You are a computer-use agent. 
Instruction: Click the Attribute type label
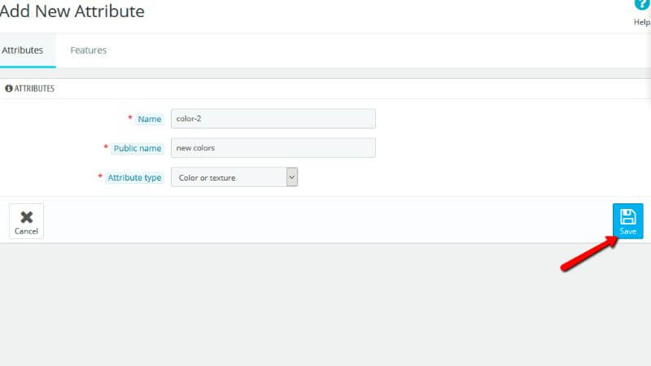(134, 177)
